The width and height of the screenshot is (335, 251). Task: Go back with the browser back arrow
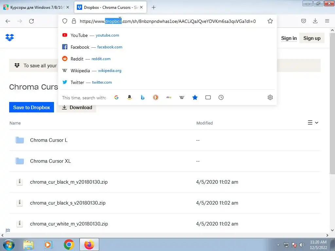8,21
